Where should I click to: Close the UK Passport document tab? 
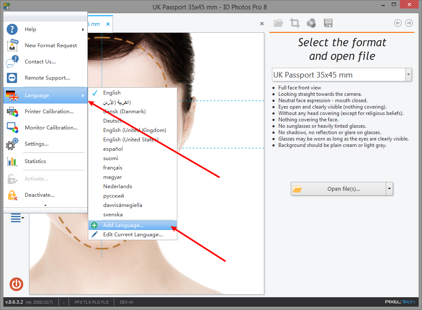tap(108, 24)
